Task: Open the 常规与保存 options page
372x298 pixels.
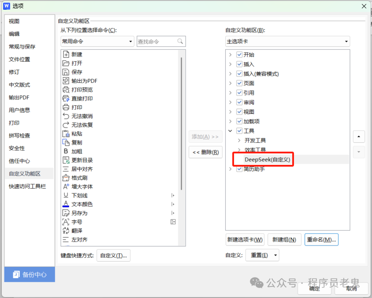Action: [22, 46]
